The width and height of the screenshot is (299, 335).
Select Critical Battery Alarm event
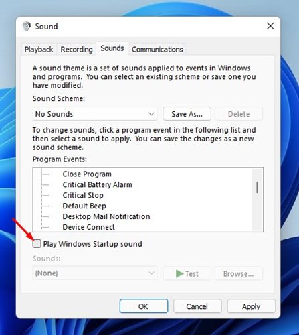(x=97, y=184)
